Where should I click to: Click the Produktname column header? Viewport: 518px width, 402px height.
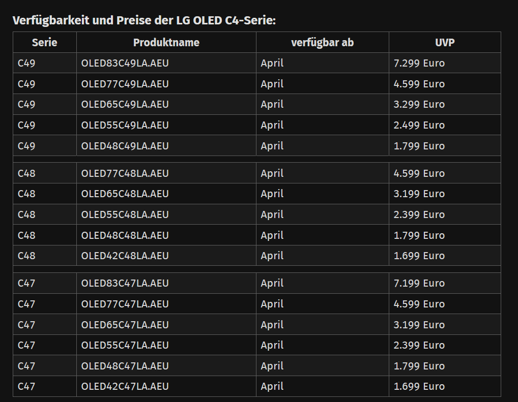click(166, 43)
